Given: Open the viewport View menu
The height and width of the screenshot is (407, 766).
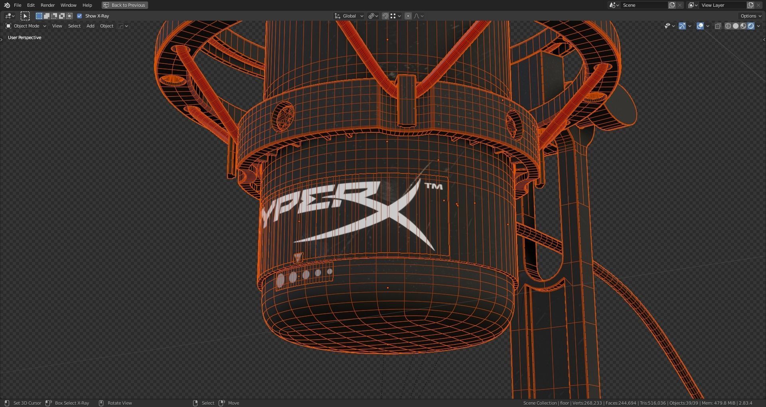Looking at the screenshot, I should tap(57, 26).
